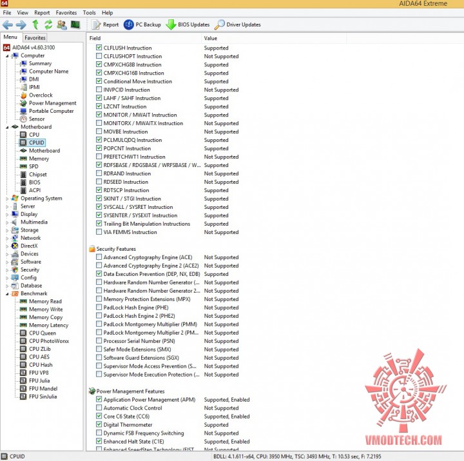Open the View menu
This screenshot has height=461, width=464.
pyautogui.click(x=23, y=13)
